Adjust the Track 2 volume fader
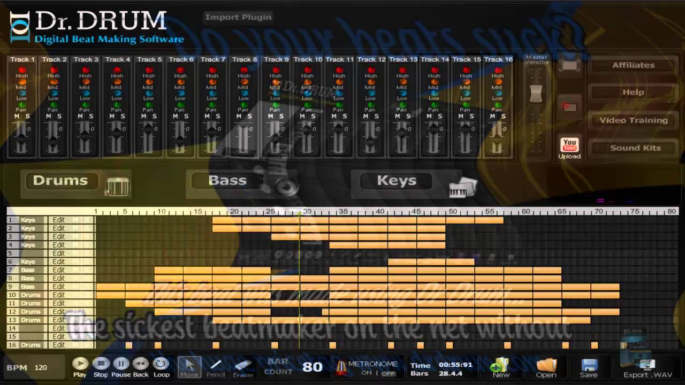This screenshot has width=685, height=385. point(53,142)
